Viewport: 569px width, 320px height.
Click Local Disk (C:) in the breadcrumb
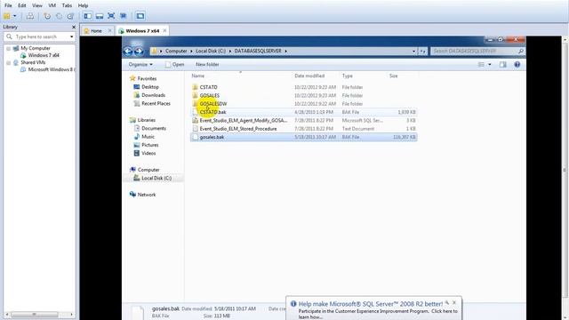[211, 52]
